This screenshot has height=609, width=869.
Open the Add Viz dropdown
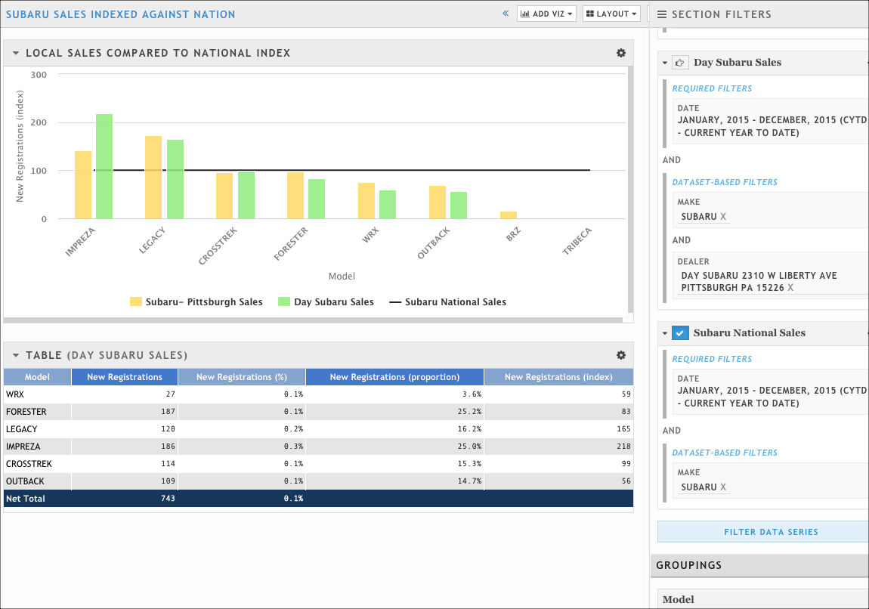click(x=546, y=14)
